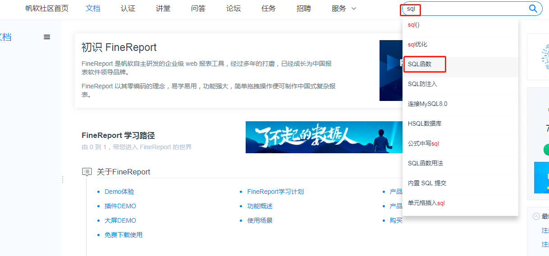The height and width of the screenshot is (256, 549).
Task: Select SQL函数 search suggestion
Action: pyautogui.click(x=460, y=64)
